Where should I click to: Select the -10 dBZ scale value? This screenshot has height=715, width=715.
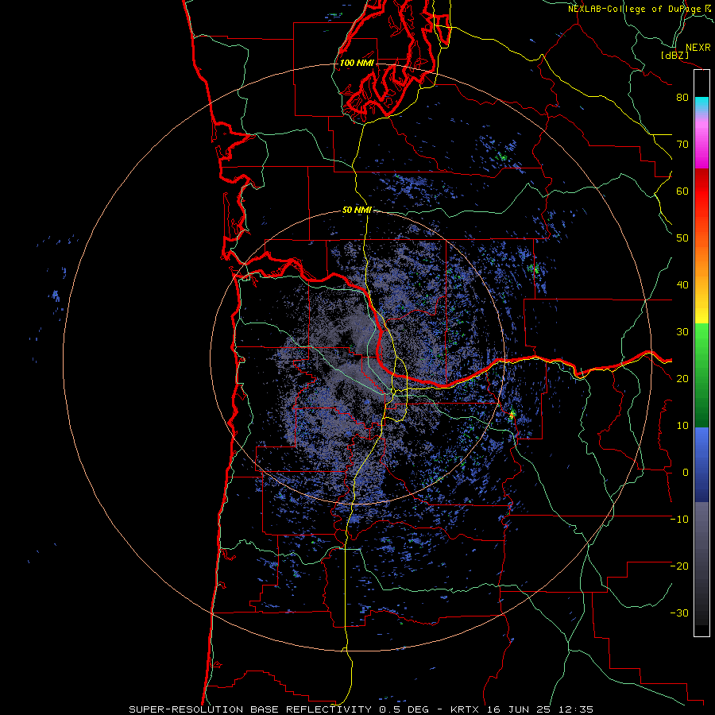tap(679, 520)
